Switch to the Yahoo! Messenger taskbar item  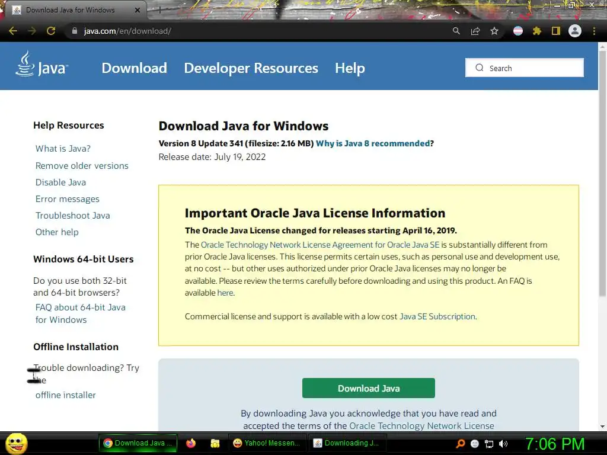[267, 443]
